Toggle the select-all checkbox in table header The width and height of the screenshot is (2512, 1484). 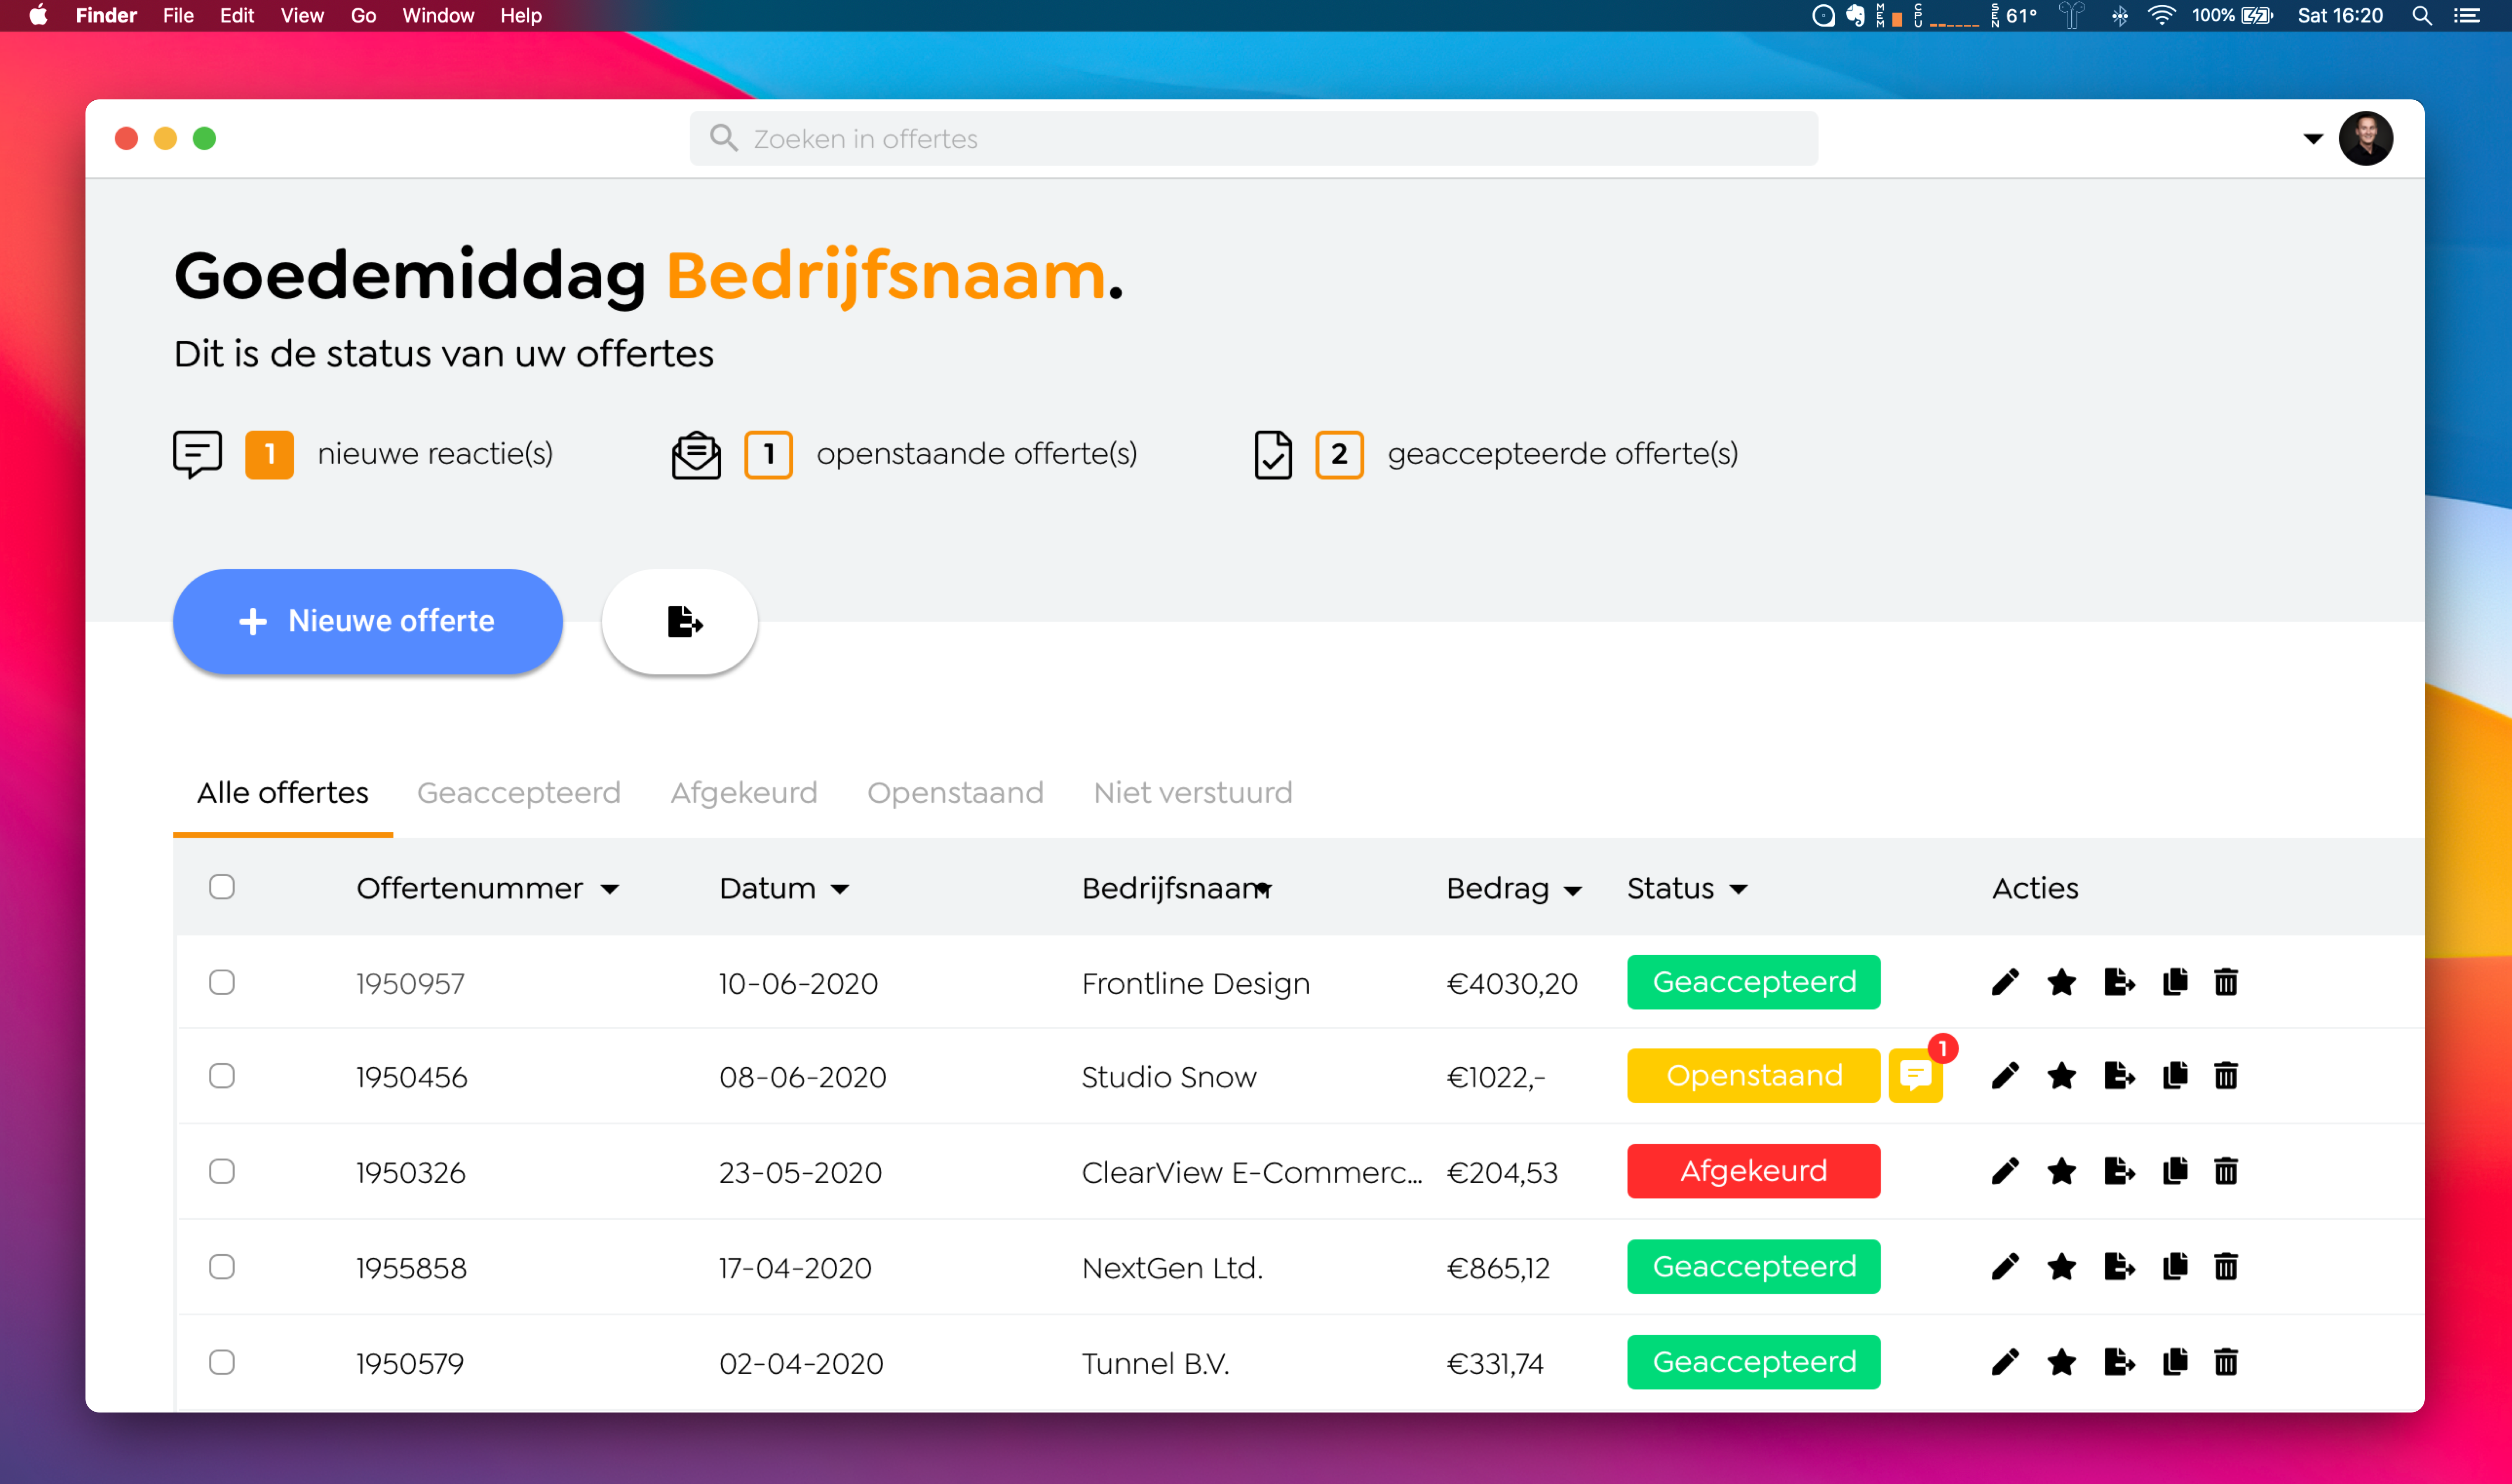222,887
